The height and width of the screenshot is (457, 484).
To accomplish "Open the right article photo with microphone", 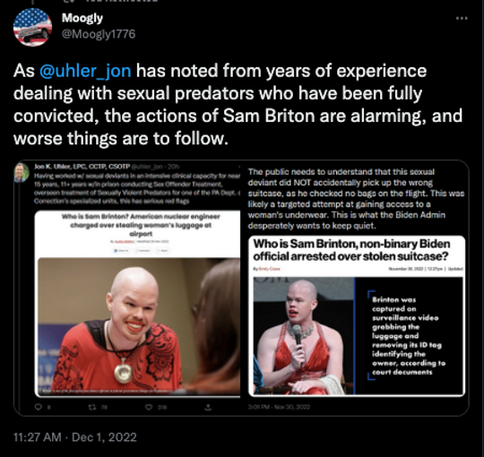I will pyautogui.click(x=304, y=336).
